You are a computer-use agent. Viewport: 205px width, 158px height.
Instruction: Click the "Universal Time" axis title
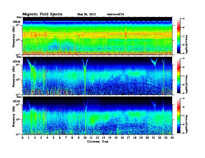coord(98,141)
